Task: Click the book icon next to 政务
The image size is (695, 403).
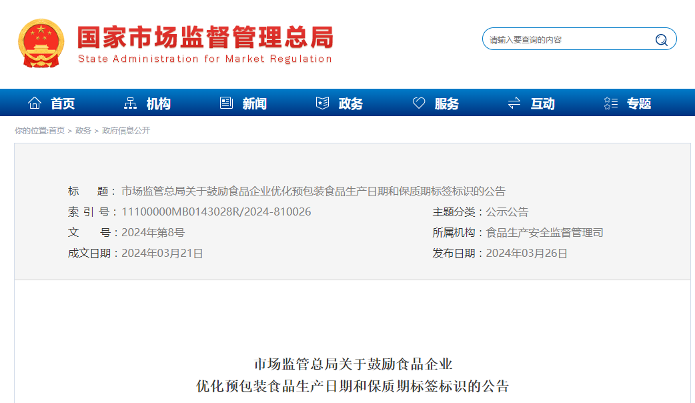Action: click(323, 102)
